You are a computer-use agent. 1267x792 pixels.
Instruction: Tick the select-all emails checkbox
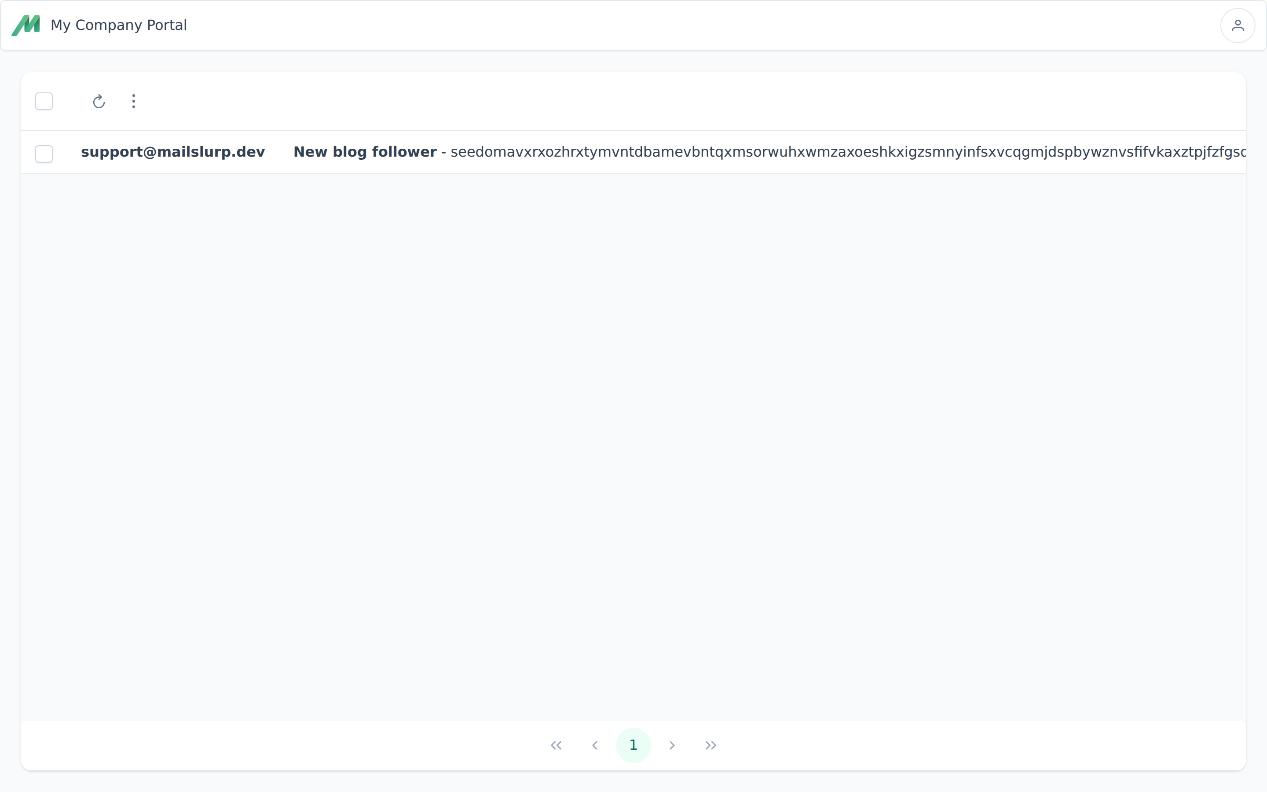[44, 101]
